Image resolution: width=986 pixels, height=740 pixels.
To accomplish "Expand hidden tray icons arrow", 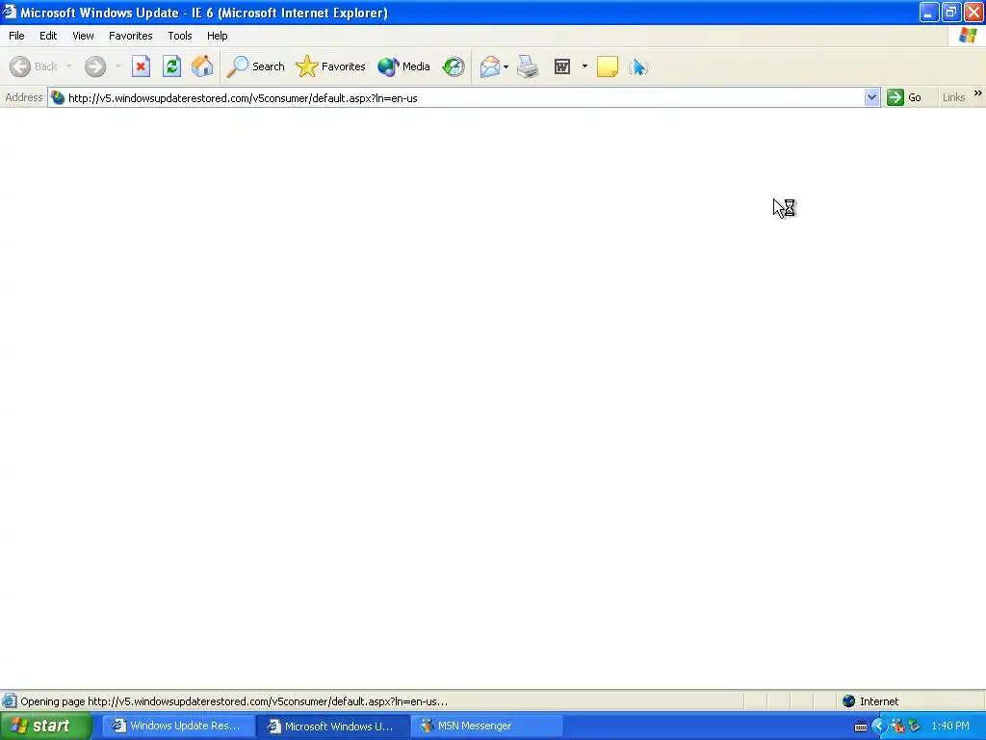I will point(879,726).
